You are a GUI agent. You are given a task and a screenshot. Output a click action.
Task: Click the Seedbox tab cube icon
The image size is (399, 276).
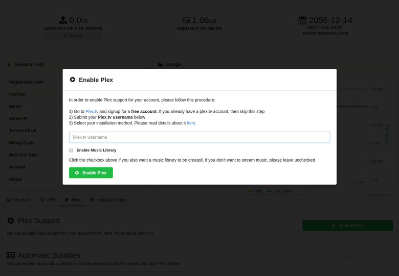coord(9,200)
